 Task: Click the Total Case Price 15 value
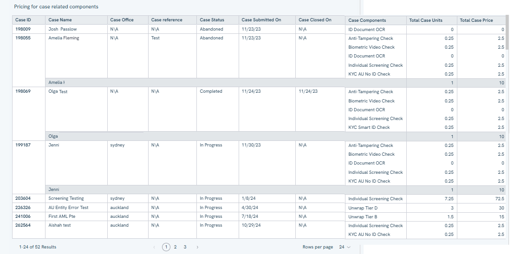tap(502, 216)
